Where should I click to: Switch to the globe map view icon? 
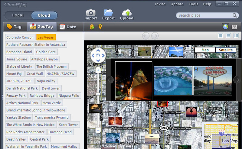coord(225,27)
